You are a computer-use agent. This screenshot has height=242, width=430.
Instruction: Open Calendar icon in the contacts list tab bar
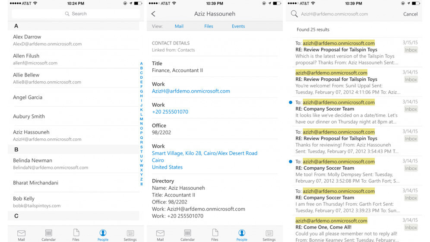tap(48, 235)
